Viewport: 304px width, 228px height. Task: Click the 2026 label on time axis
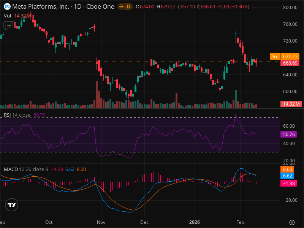(x=195, y=222)
